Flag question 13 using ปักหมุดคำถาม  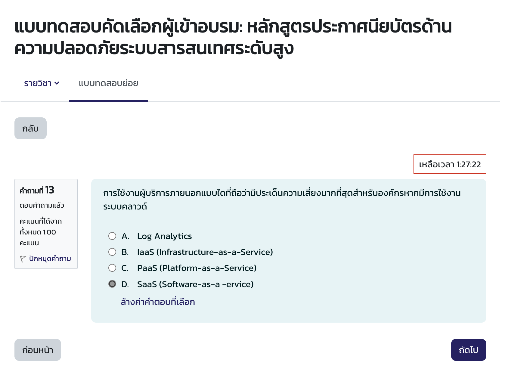[x=50, y=258]
